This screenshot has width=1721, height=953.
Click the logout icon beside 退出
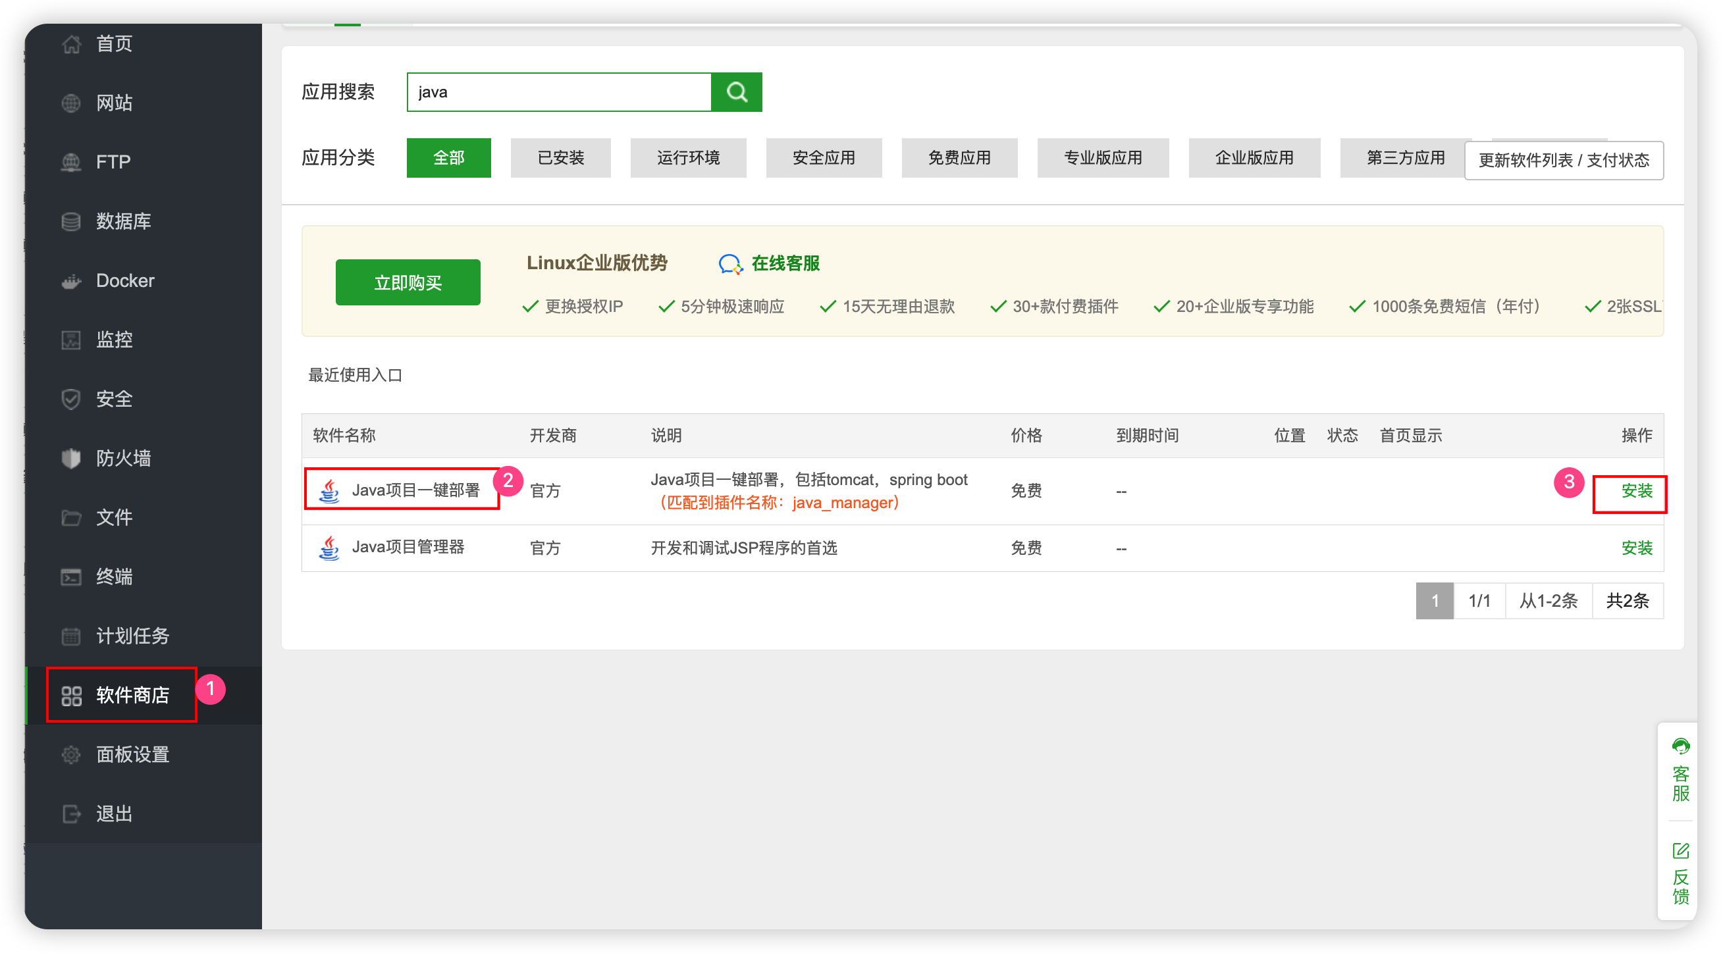click(x=72, y=814)
